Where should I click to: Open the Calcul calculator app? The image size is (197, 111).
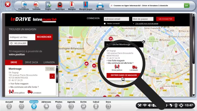coord(96,106)
